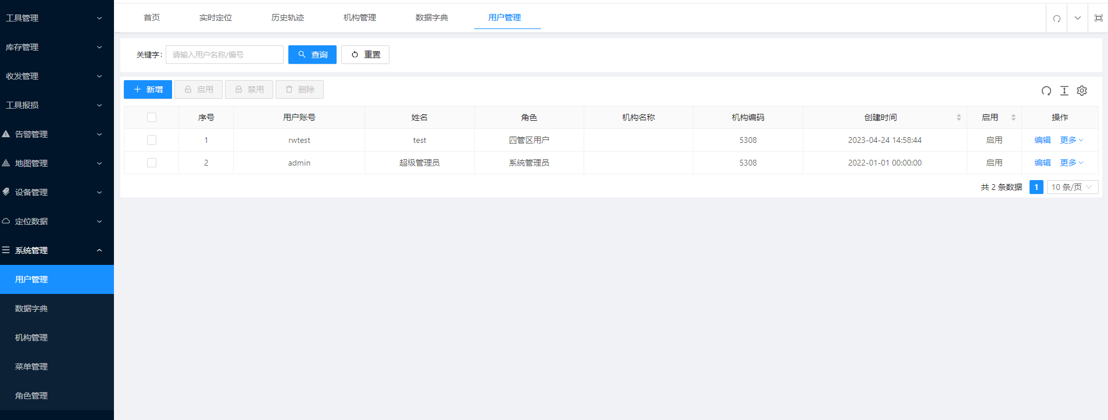1108x420 pixels.
Task: Switch to the 首页 tab
Action: click(x=152, y=17)
